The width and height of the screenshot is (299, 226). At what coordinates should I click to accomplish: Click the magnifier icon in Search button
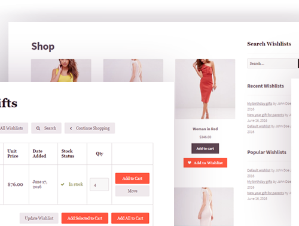tap(38, 128)
